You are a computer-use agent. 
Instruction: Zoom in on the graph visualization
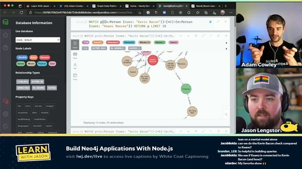point(226,108)
